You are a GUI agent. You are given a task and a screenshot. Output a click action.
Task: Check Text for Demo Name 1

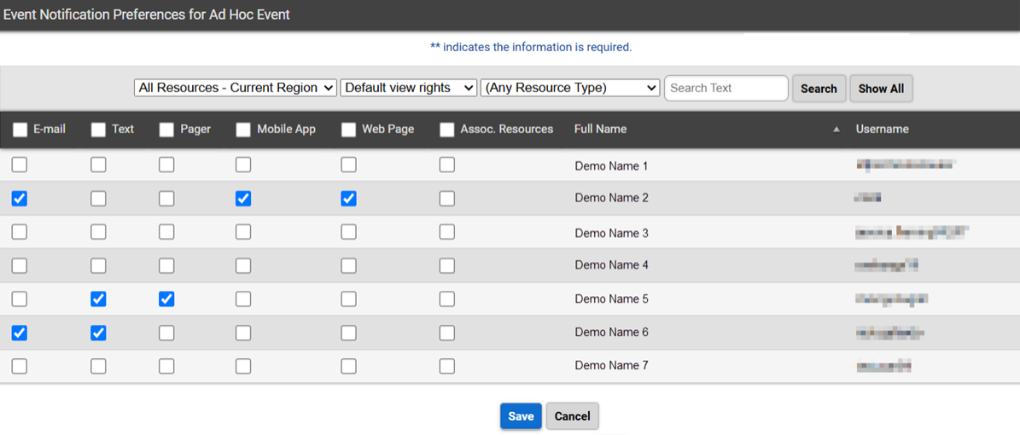(x=98, y=165)
